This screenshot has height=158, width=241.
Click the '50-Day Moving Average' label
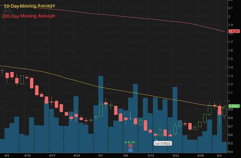[29, 6]
